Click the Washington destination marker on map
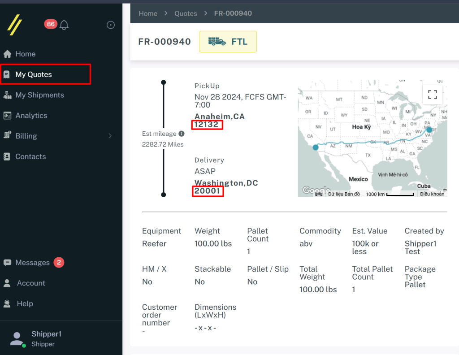The width and height of the screenshot is (459, 355). coord(429,130)
